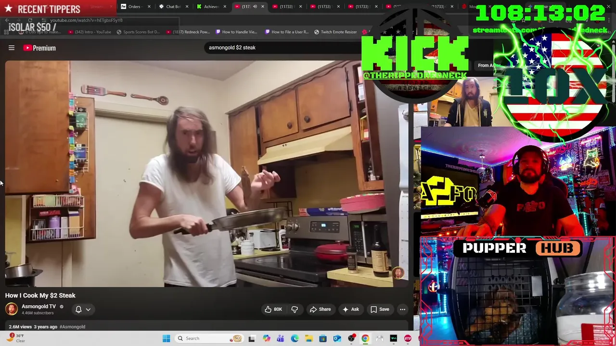Reload the page with browser refresh
The image size is (616, 346).
coord(30,20)
